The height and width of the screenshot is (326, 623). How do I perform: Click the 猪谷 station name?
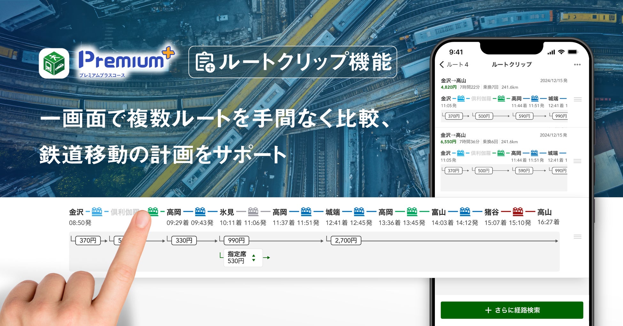pyautogui.click(x=492, y=212)
